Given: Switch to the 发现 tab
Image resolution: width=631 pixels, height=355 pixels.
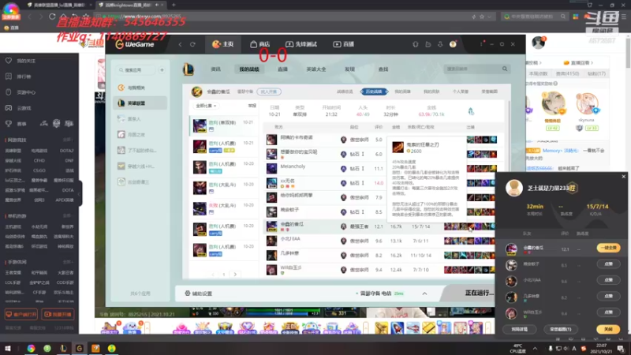Looking at the screenshot, I should tap(349, 69).
